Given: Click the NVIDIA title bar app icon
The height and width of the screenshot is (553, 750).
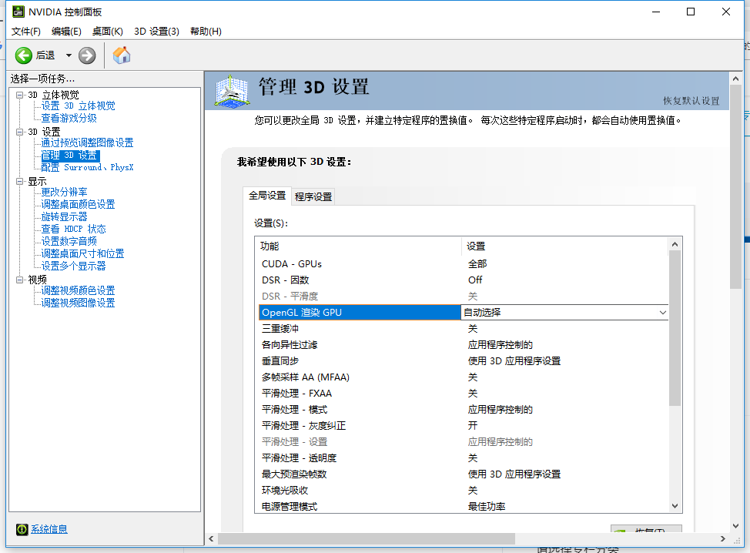Looking at the screenshot, I should 18,12.
